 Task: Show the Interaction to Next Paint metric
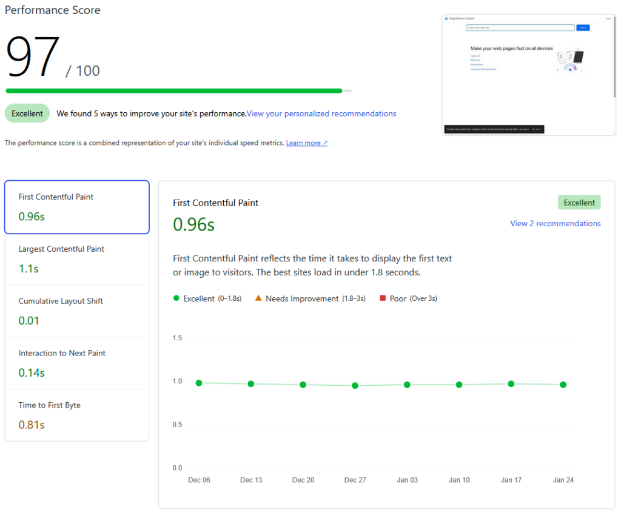[x=77, y=363]
